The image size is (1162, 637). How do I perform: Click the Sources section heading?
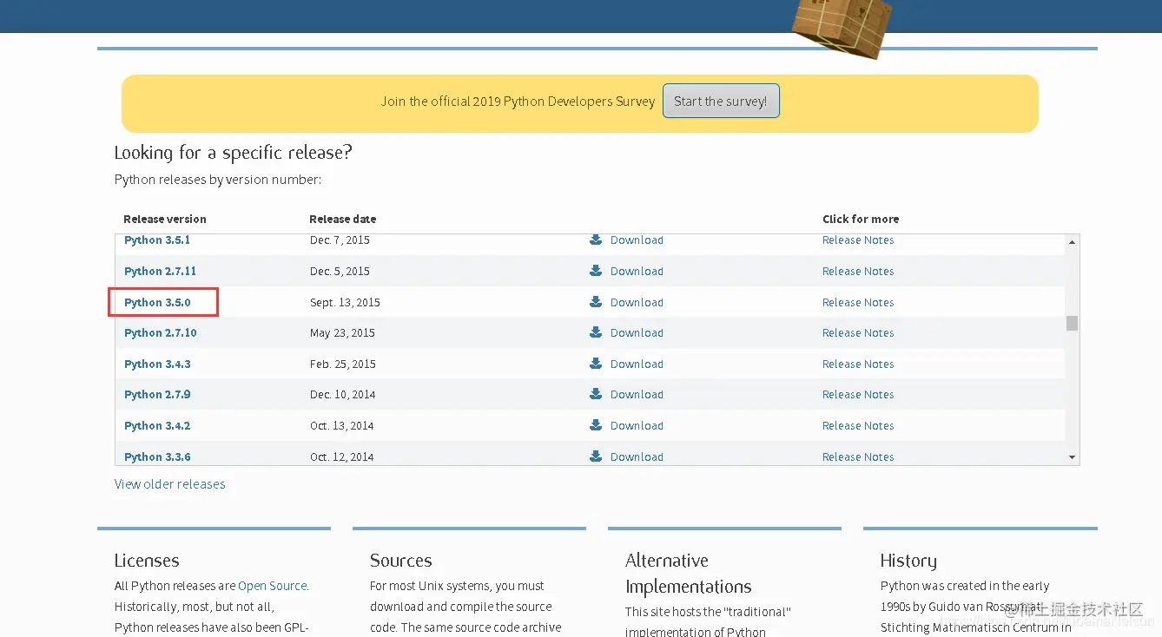pos(401,561)
